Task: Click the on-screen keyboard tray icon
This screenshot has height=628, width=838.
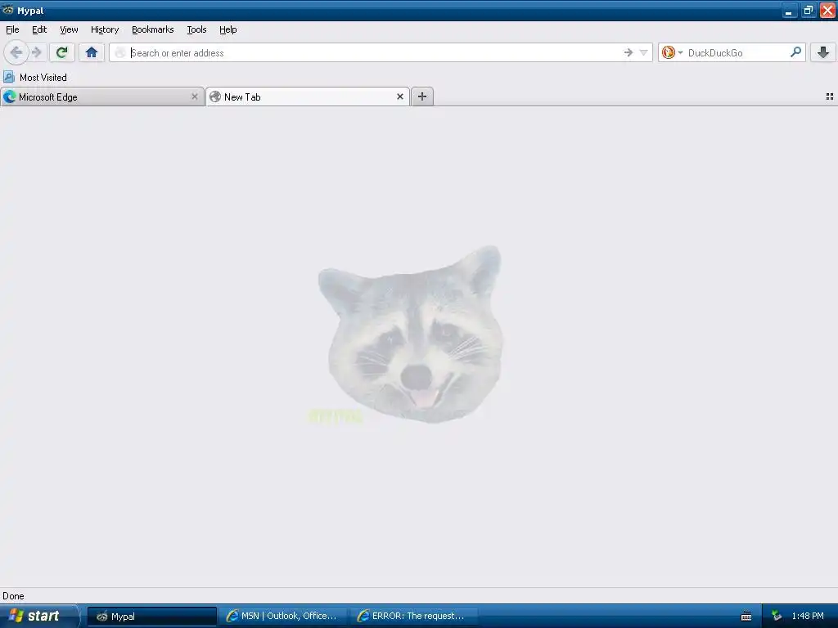Action: tap(746, 617)
